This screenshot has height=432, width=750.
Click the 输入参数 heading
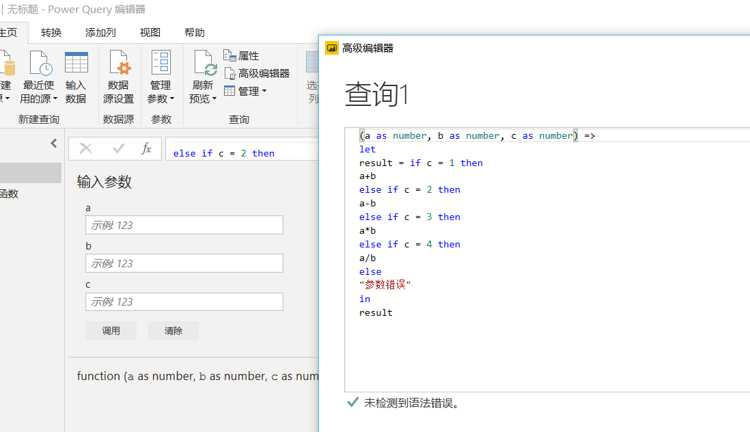[x=105, y=182]
